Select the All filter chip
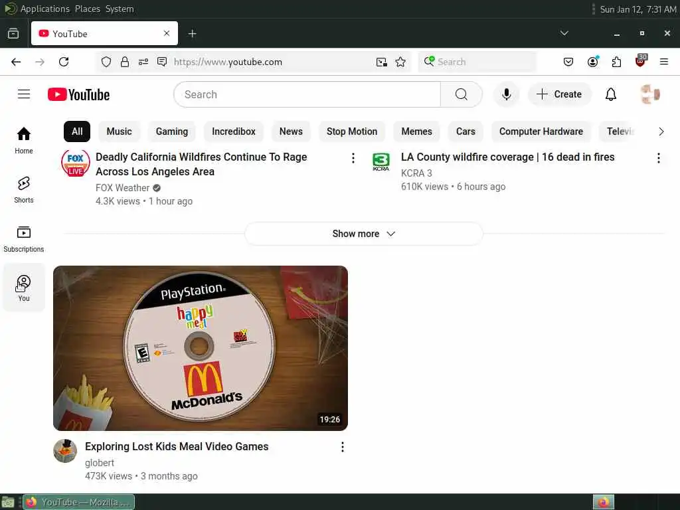The image size is (680, 510). click(x=77, y=131)
